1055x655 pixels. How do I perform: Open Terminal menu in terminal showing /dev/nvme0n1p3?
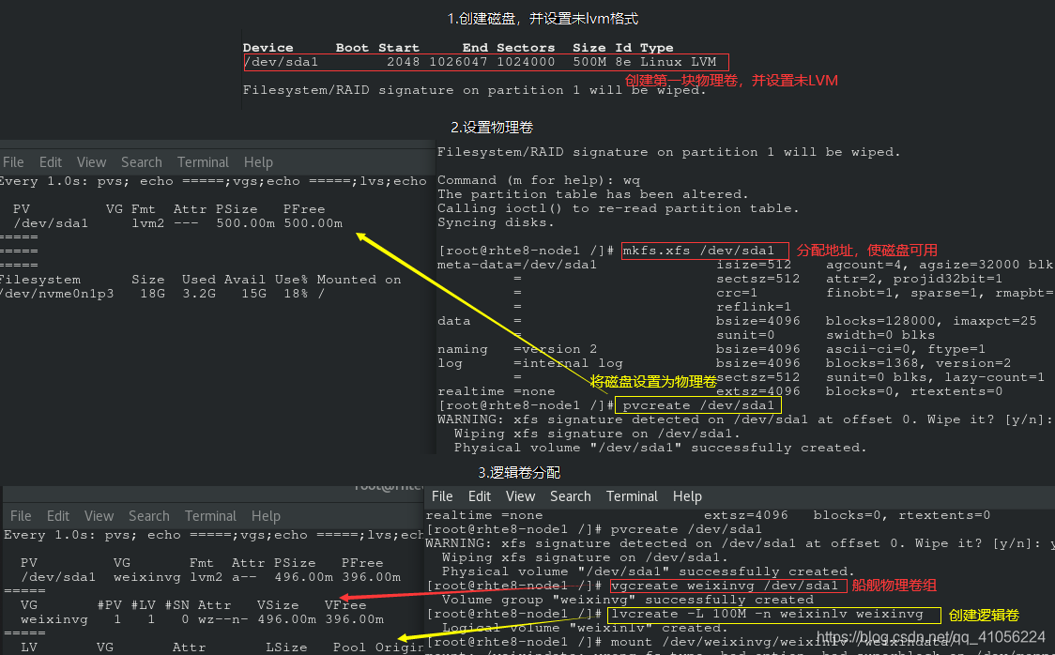[203, 162]
